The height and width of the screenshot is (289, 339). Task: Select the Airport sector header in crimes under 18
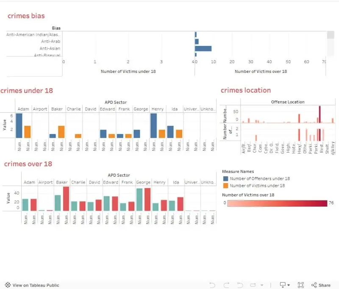[40, 109]
